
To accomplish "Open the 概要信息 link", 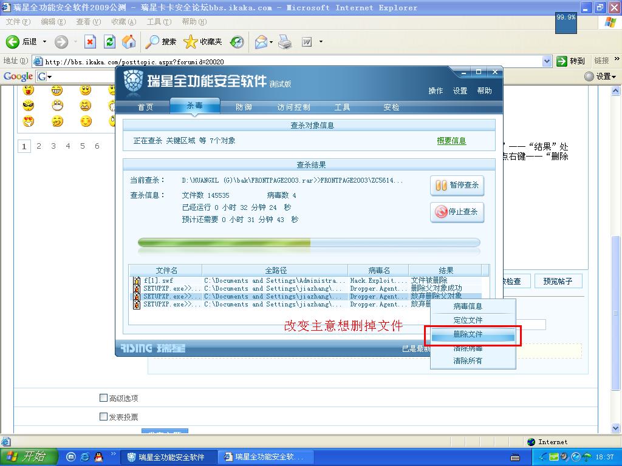I will click(451, 141).
